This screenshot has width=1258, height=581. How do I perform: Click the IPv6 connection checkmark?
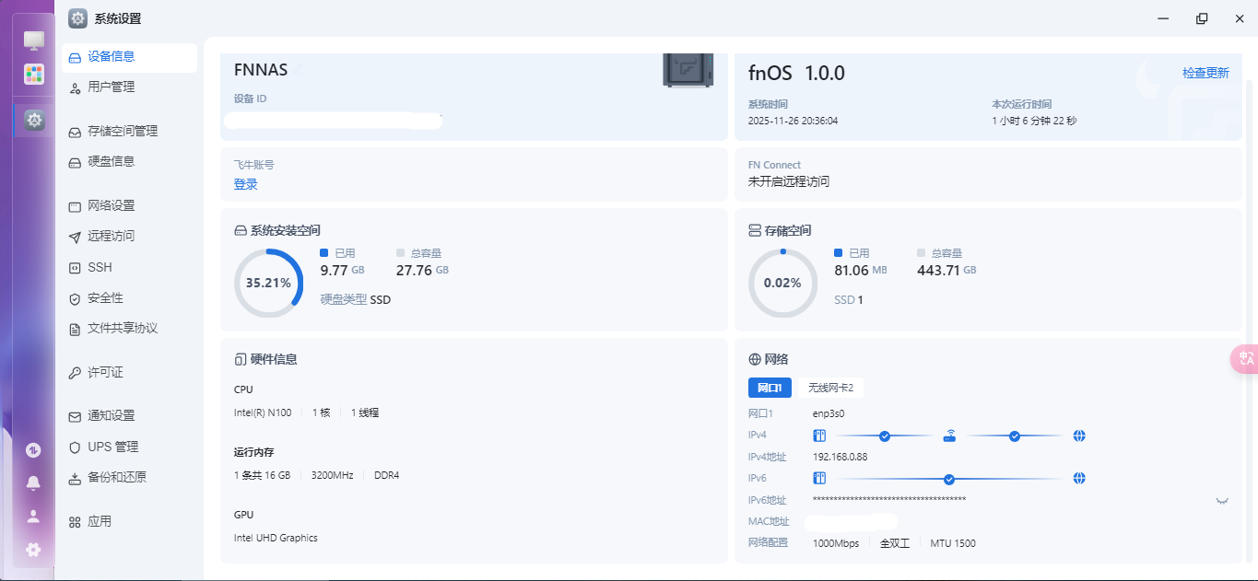[949, 479]
